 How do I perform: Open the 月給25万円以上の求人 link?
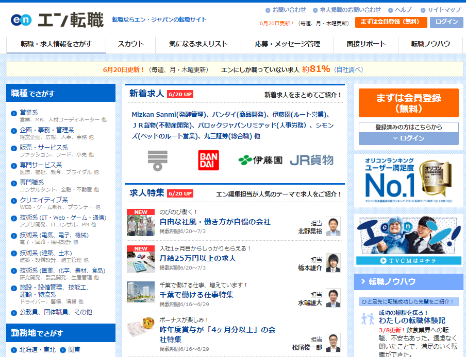tap(197, 258)
